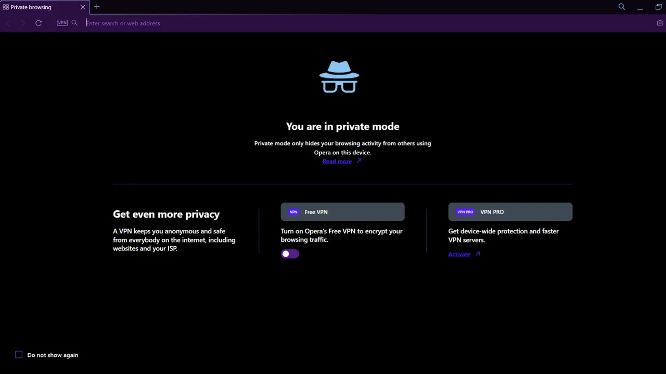Click the Read more link
The height and width of the screenshot is (374, 666).
(337, 161)
